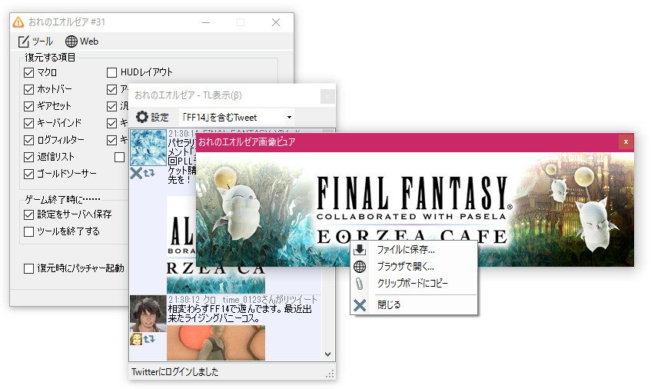Open the Rising bunny costume image thumbnail
Viewport: 651px width, 389px height.
click(x=216, y=343)
